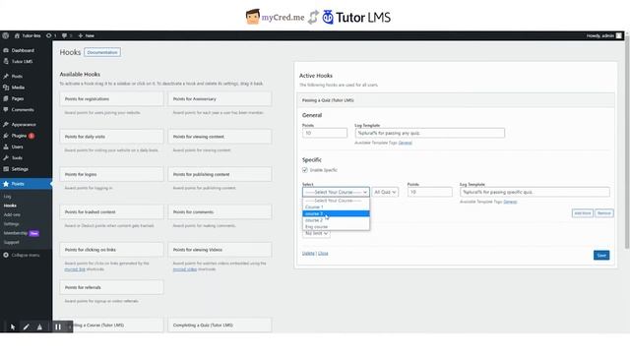Screen dimensions: 630x354
Task: Open the Appearance sidebar menu
Action: (x=24, y=125)
